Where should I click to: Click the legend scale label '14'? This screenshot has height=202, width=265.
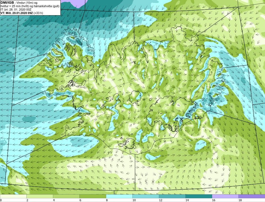pyautogui.click(x=187, y=200)
